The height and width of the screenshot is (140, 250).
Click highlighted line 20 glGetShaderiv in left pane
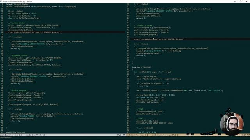(x=35, y=32)
